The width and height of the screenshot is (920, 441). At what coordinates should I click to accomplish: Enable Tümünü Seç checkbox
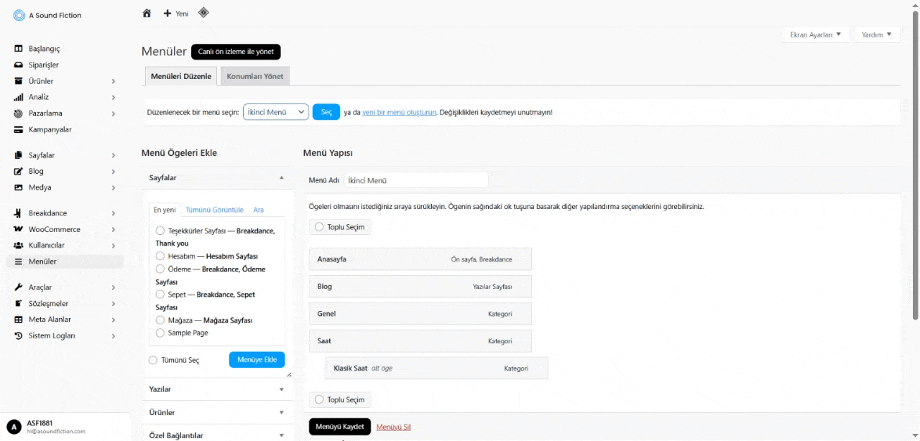coord(153,360)
